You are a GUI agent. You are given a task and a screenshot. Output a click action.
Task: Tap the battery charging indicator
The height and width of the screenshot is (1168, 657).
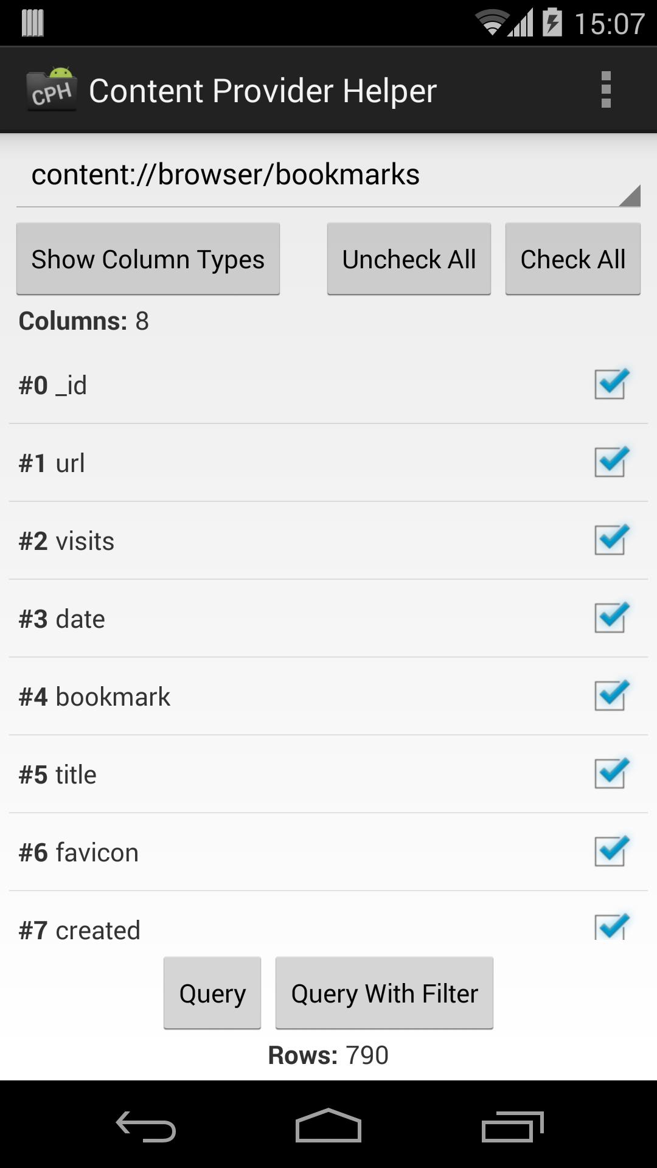pos(552,20)
